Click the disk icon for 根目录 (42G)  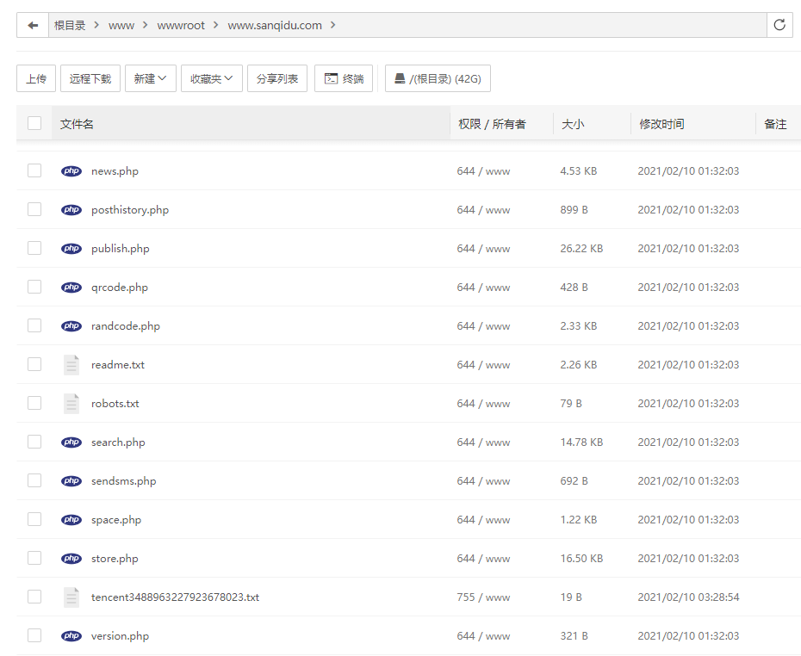(x=400, y=78)
